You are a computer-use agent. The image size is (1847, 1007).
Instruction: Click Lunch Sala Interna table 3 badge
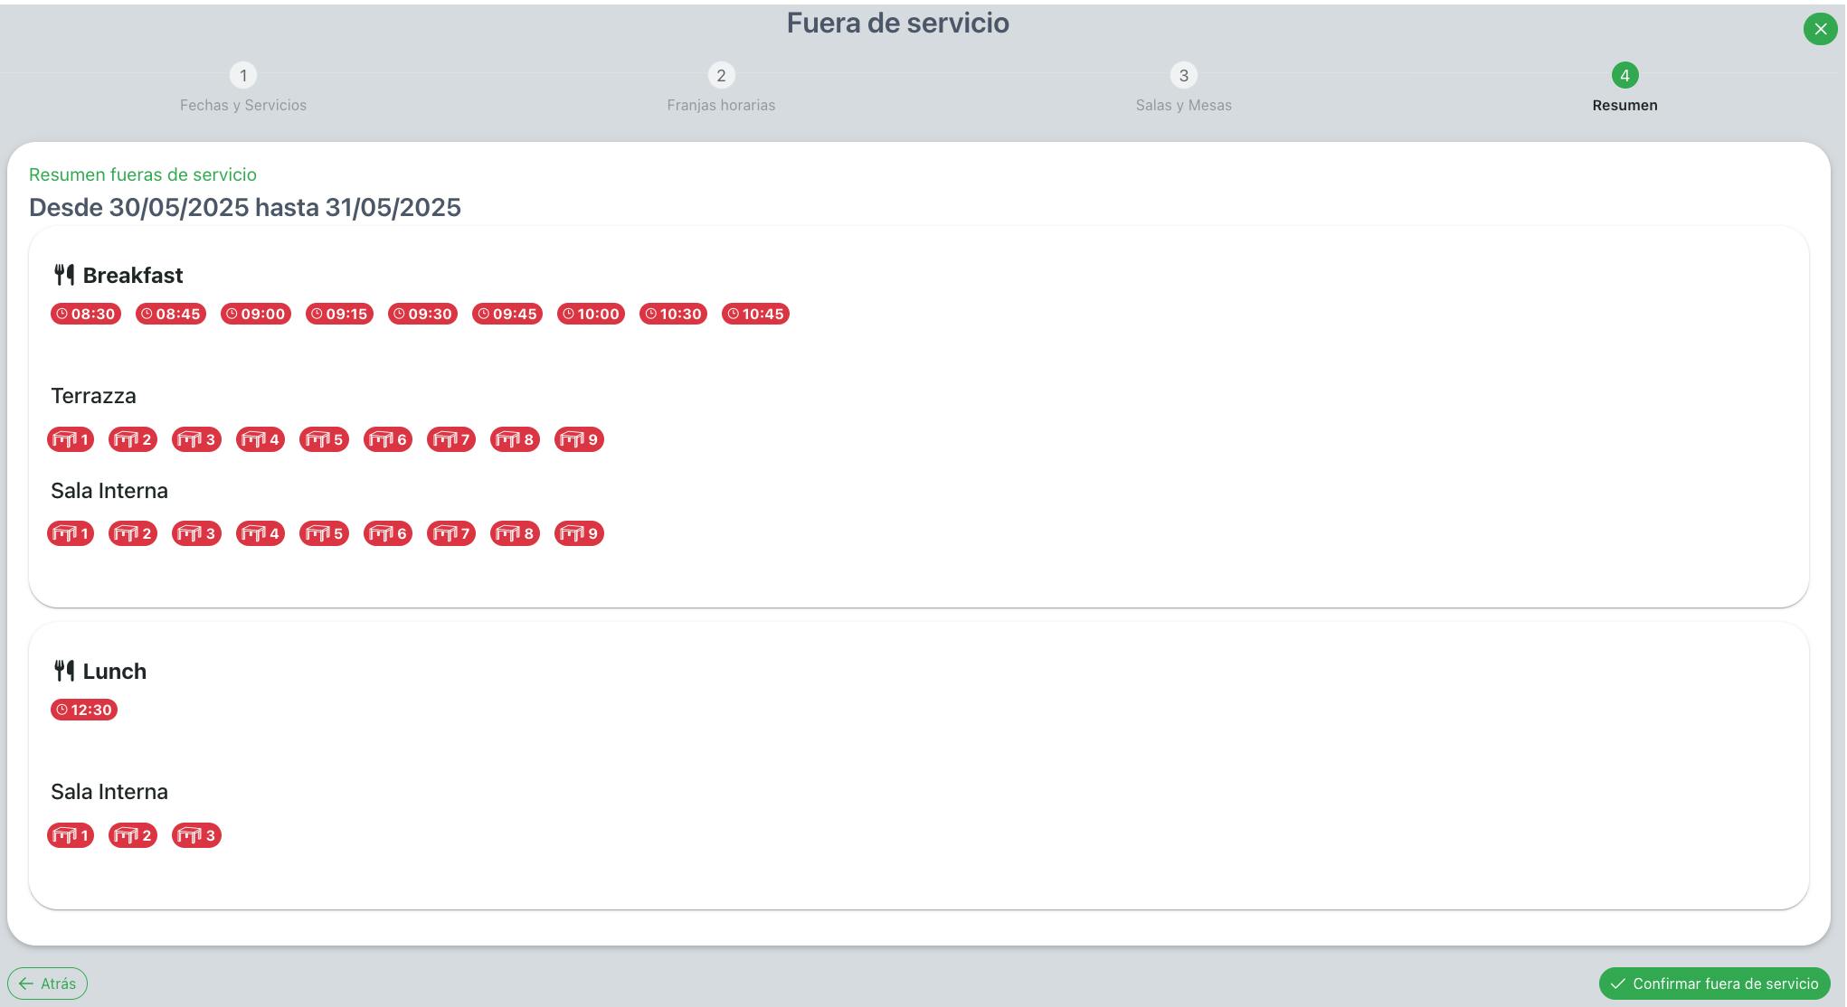(196, 835)
